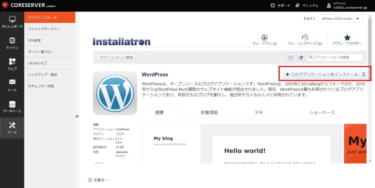
Task: Click the CORESERVER logo icon
Action: [x=5, y=5]
